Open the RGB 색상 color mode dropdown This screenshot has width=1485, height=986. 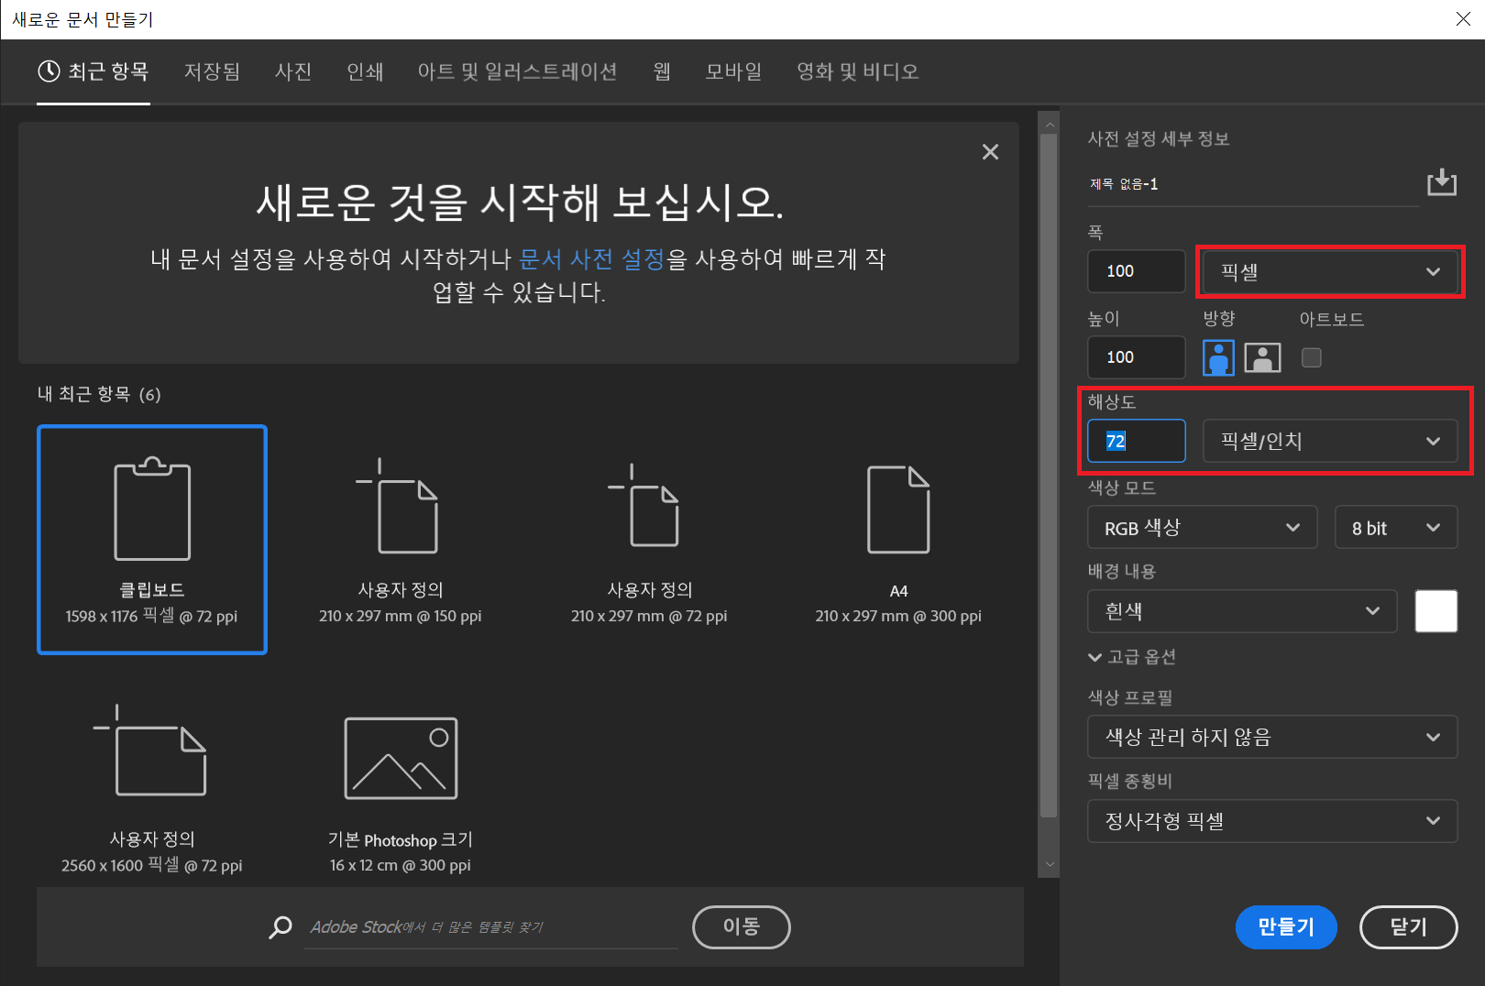[1203, 528]
